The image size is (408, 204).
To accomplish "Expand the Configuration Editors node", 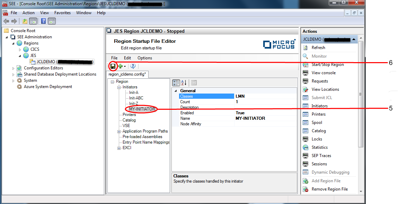I will pyautogui.click(x=13, y=68).
